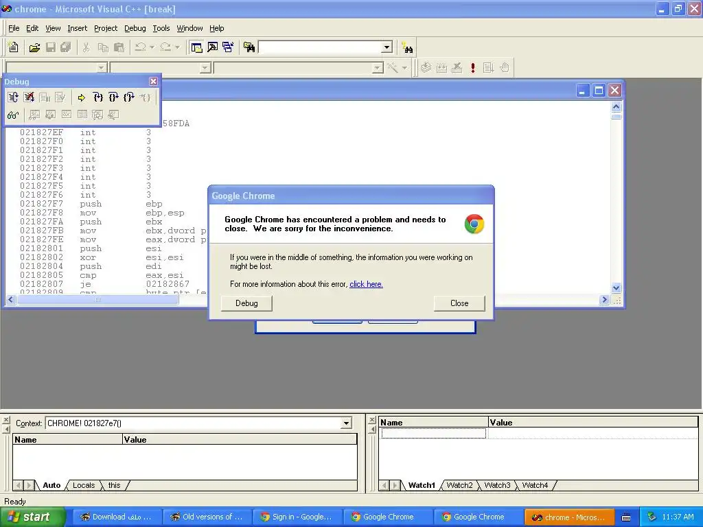
Task: Toggle the Workspace window icon
Action: 196,47
